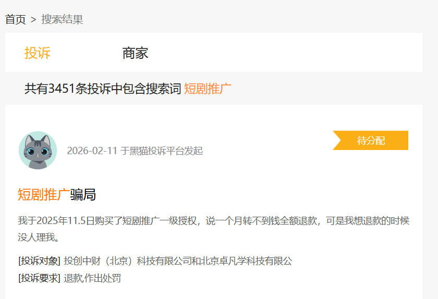This screenshot has width=438, height=299.
Task: Click the [投诉要求] label
Action: coord(39,278)
